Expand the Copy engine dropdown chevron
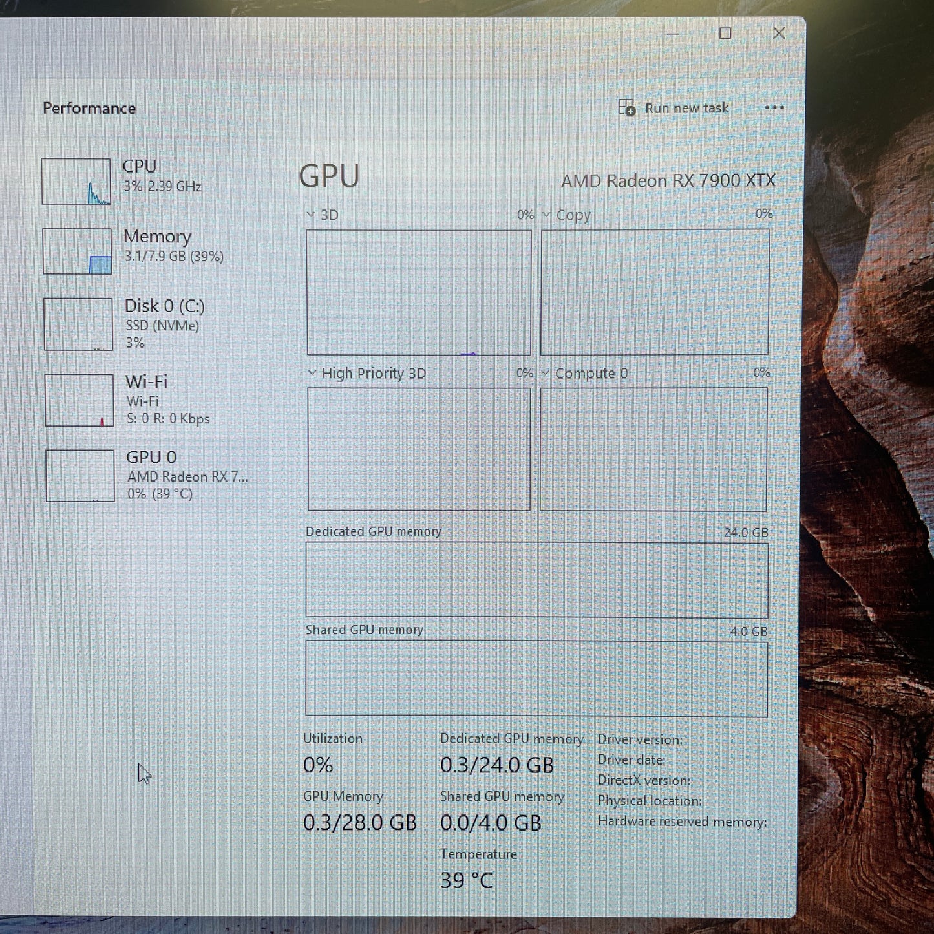This screenshot has height=934, width=934. (x=546, y=214)
